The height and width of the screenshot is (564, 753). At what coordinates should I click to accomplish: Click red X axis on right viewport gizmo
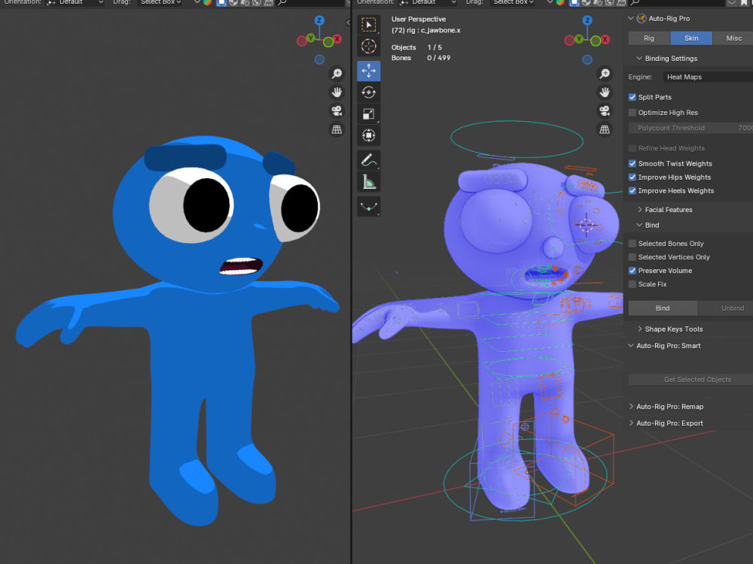605,39
